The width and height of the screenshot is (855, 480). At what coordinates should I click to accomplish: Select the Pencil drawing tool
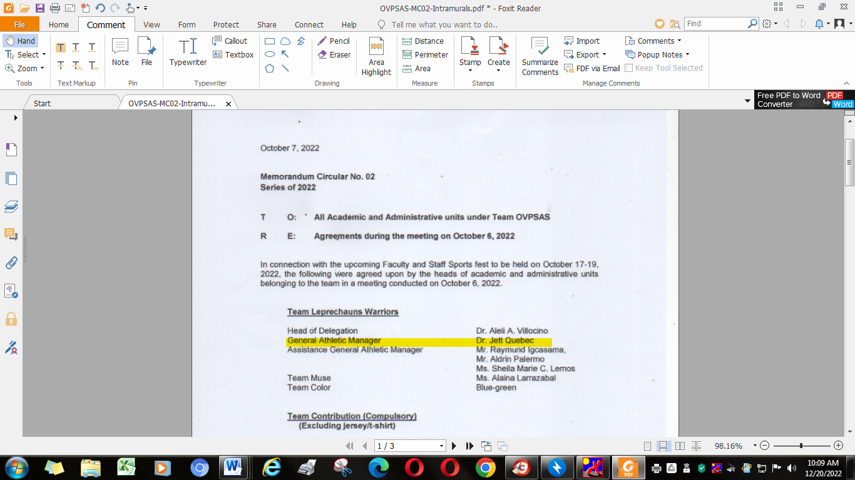(334, 41)
